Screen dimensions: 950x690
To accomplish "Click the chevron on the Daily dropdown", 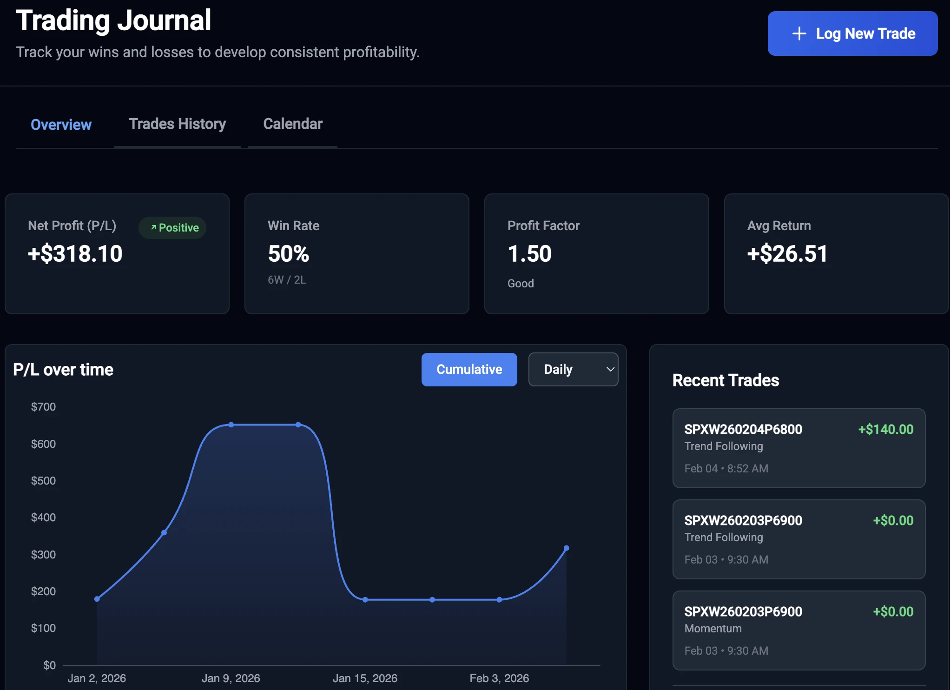I will coord(610,369).
